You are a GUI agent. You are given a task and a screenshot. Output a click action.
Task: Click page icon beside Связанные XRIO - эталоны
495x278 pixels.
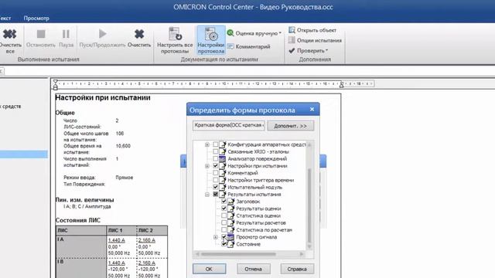tap(223, 151)
